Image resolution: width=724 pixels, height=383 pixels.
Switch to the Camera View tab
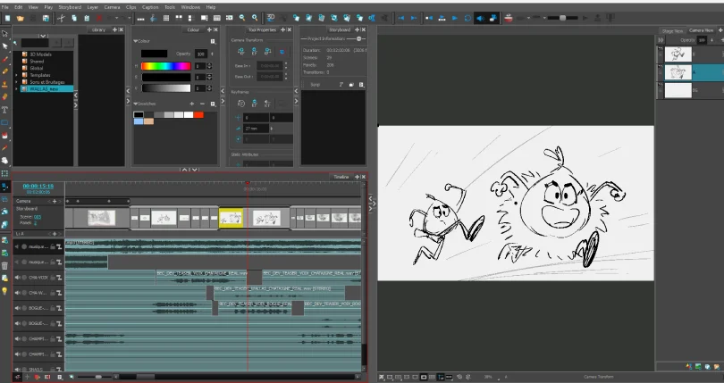tap(702, 30)
